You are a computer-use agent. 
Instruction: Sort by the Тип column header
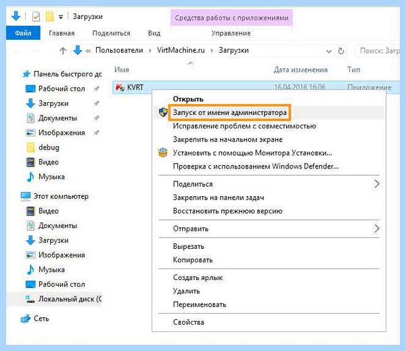coord(354,70)
